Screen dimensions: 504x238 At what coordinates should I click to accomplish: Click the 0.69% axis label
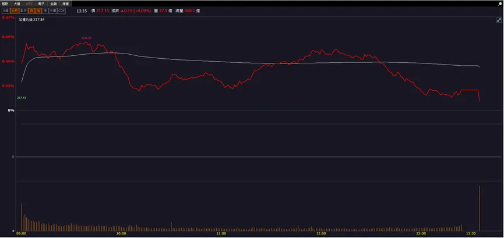pos(8,37)
